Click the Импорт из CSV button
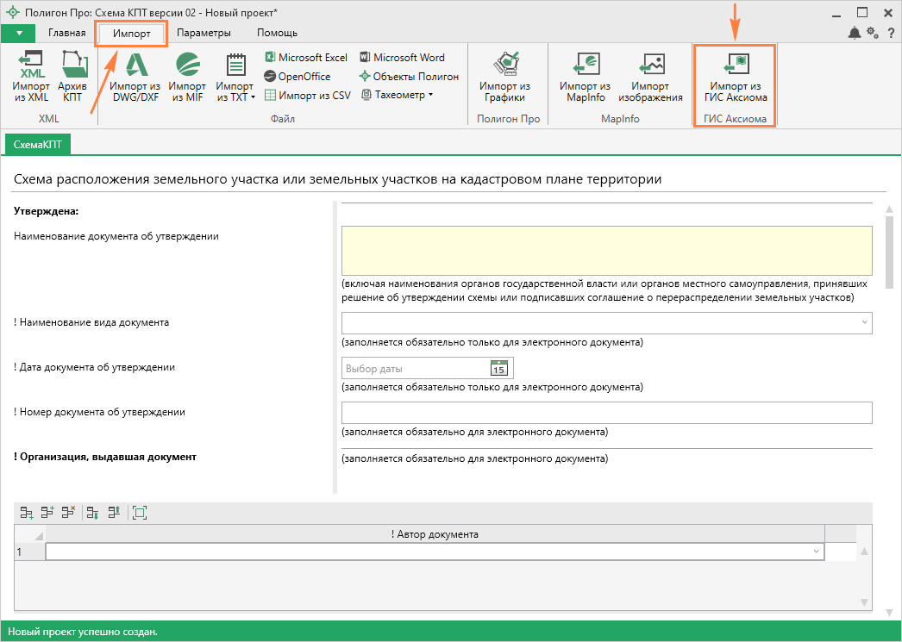Image resolution: width=902 pixels, height=642 pixels. point(307,95)
